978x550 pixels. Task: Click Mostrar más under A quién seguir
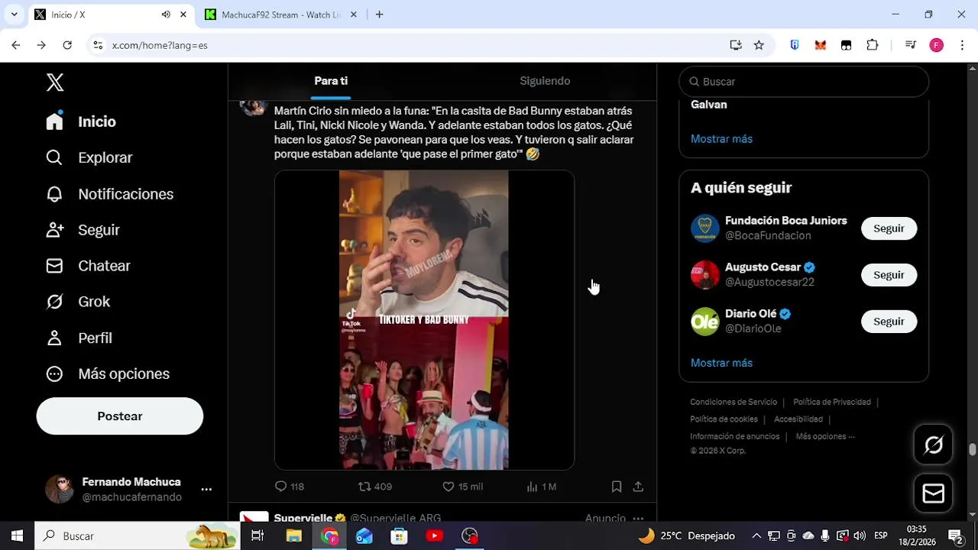point(721,363)
